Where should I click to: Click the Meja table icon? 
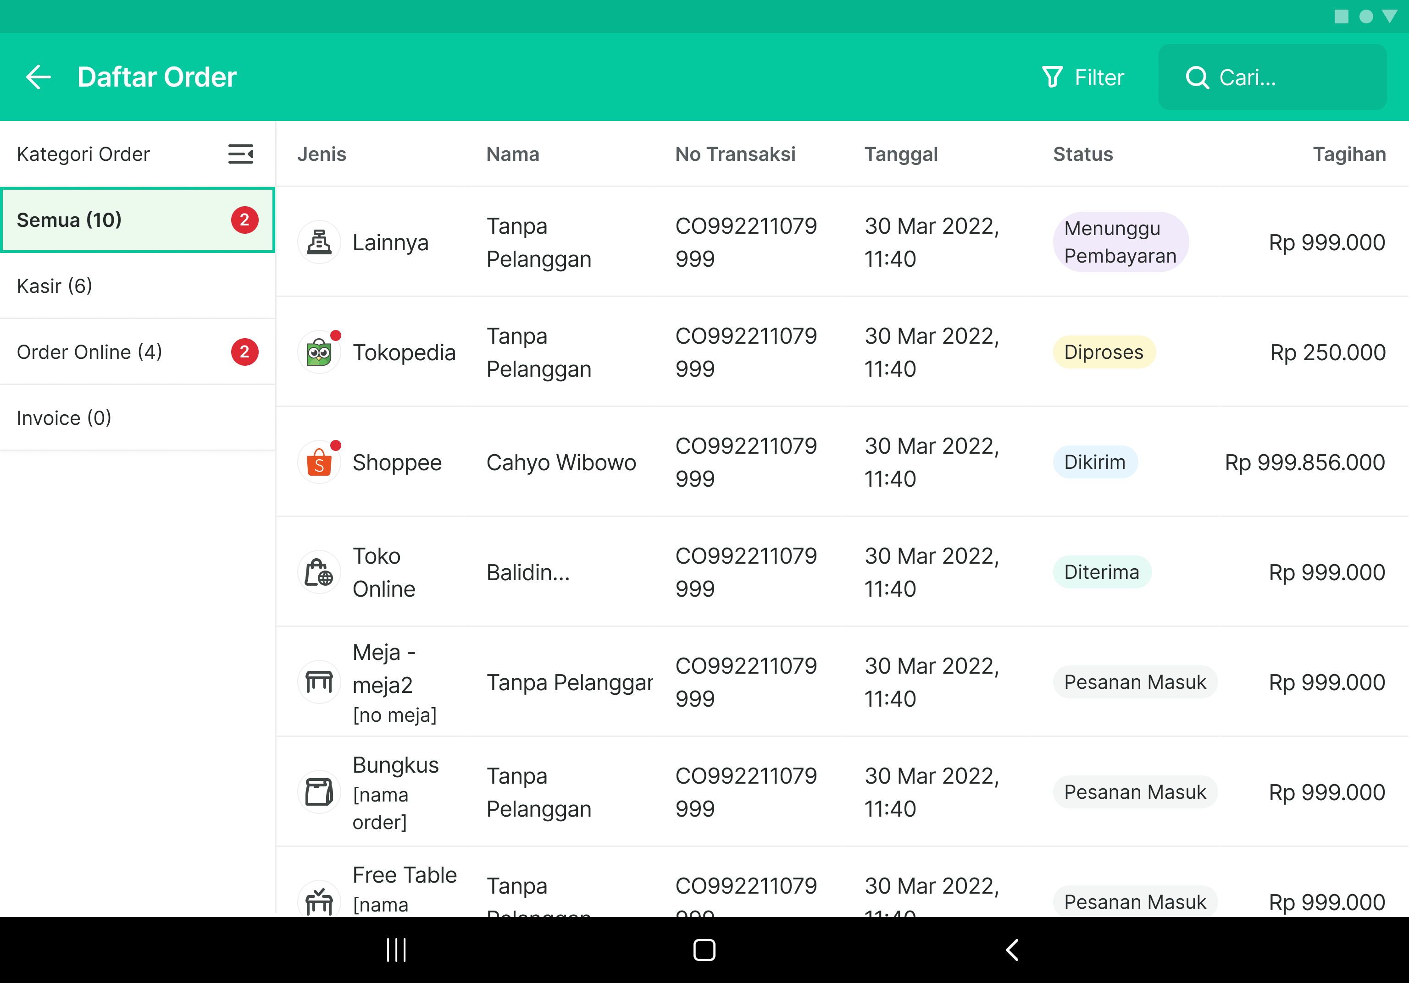tap(319, 682)
